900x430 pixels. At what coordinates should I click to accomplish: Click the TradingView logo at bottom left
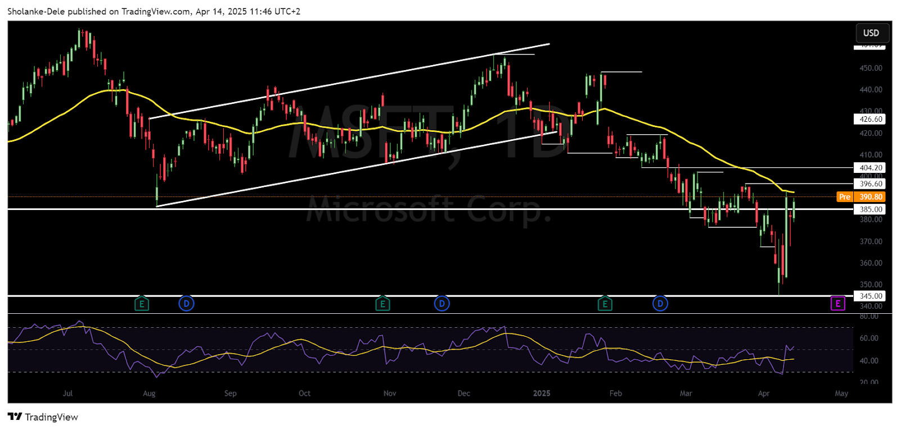click(43, 417)
